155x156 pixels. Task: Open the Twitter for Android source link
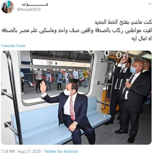point(61,151)
